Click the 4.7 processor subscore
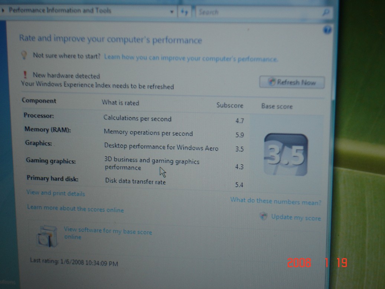This screenshot has height=289, width=385. [x=239, y=121]
